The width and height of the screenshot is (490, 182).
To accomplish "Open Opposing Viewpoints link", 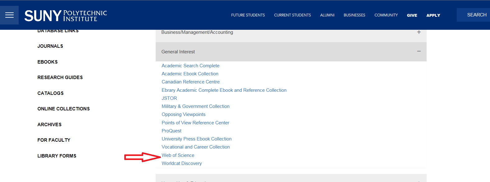I will [183, 114].
